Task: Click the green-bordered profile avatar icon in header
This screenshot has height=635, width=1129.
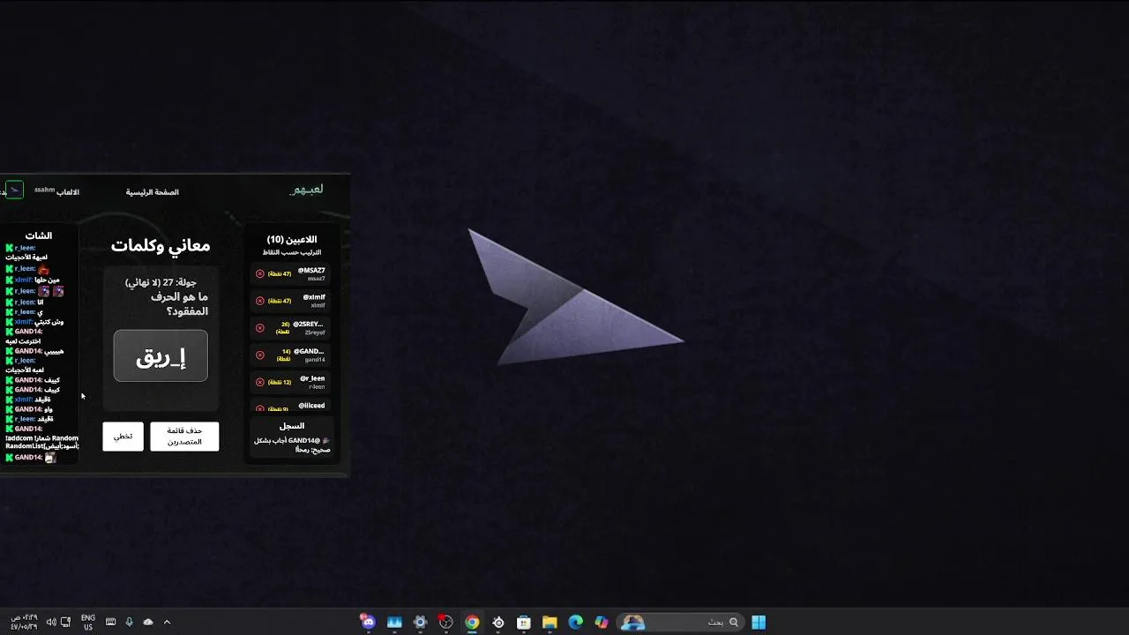Action: tap(14, 190)
